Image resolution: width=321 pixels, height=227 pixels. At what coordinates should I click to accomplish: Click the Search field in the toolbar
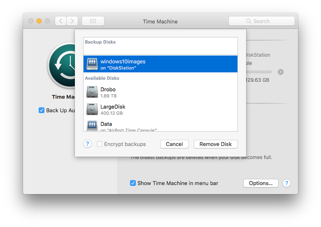pyautogui.click(x=261, y=21)
